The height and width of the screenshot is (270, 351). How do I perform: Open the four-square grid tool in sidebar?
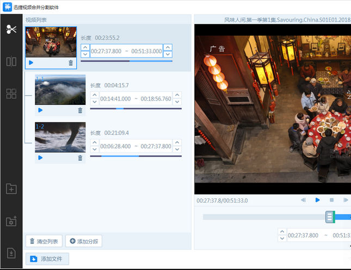[x=11, y=93]
